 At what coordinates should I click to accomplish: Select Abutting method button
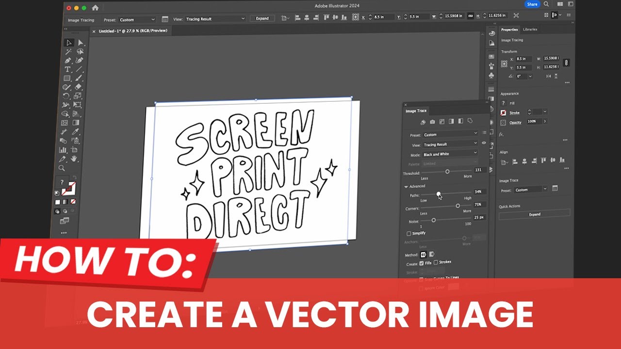coord(423,254)
